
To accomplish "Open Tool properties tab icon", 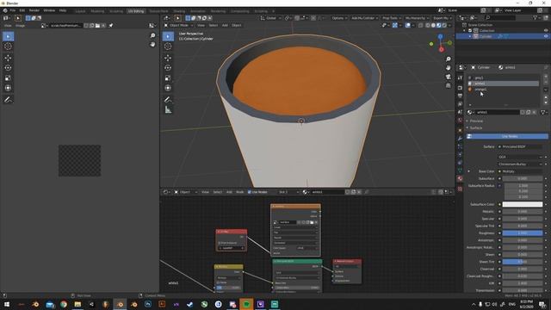I will click(x=460, y=77).
